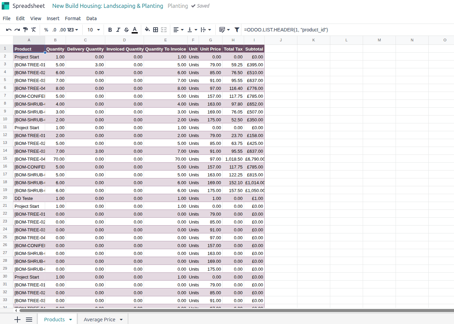Select the Product header cell
The image size is (454, 324).
[29, 49]
